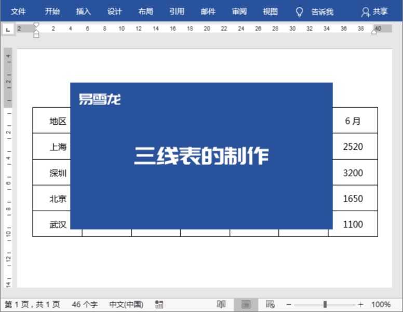Image resolution: width=403 pixels, height=312 pixels.
Task: Click the right indent marker on ruler
Action: [374, 32]
